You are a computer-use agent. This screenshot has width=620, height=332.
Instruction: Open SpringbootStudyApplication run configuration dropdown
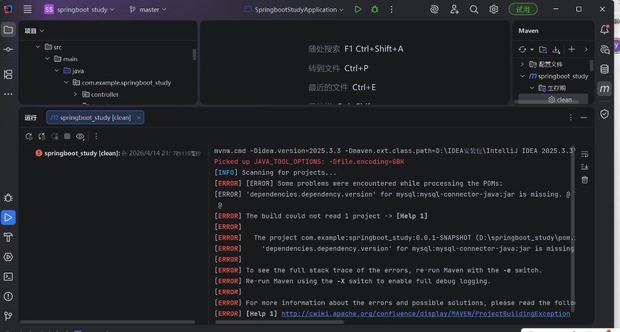pyautogui.click(x=294, y=10)
